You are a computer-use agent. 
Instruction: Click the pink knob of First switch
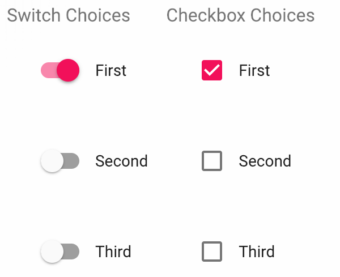68,70
